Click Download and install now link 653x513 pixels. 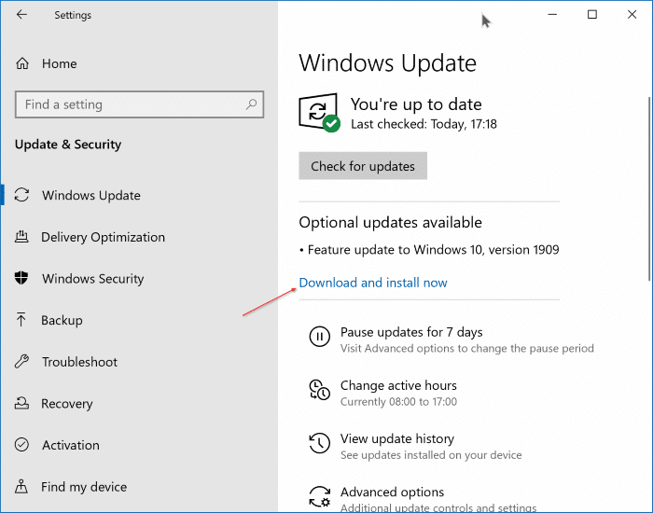tap(373, 283)
